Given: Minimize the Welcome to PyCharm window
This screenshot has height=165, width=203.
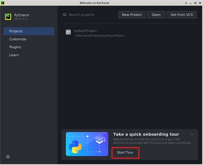Looking at the screenshot, I should pyautogui.click(x=191, y=3).
